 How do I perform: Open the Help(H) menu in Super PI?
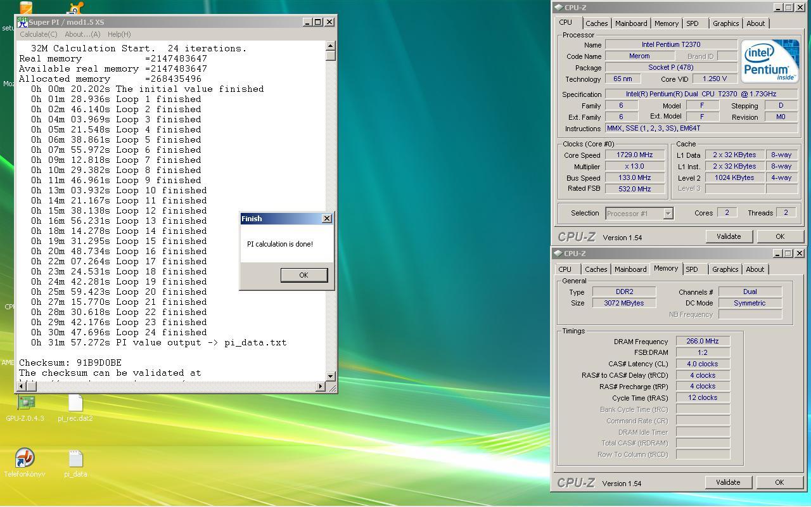tap(119, 34)
